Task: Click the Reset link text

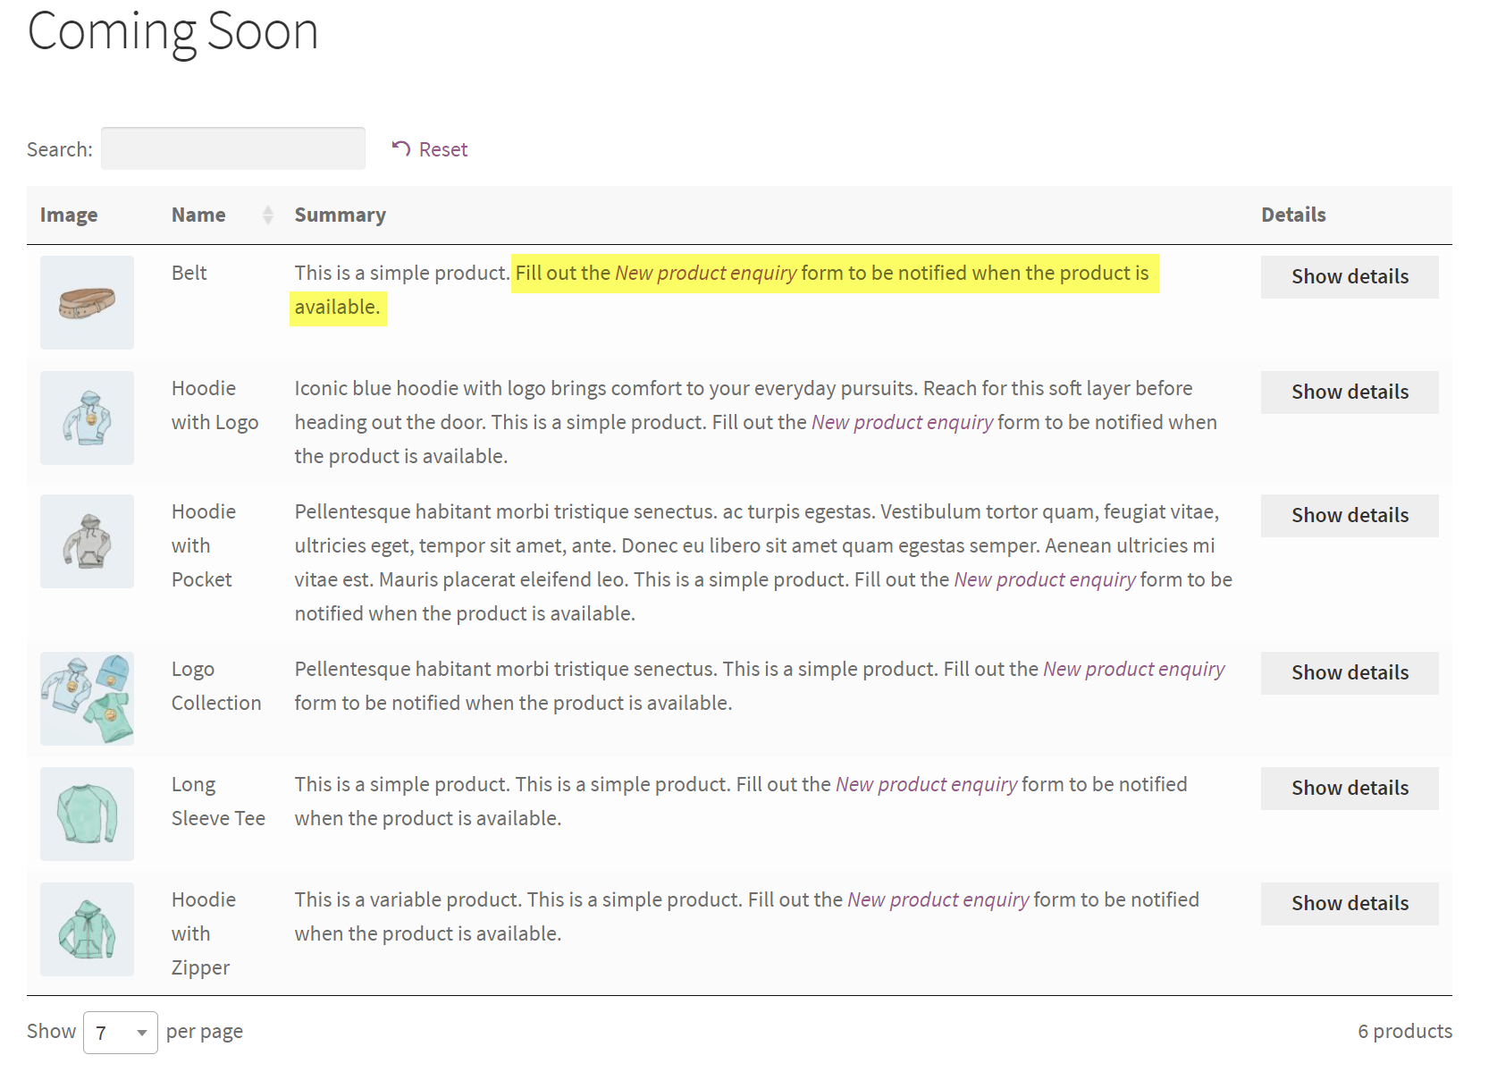Action: [x=443, y=149]
